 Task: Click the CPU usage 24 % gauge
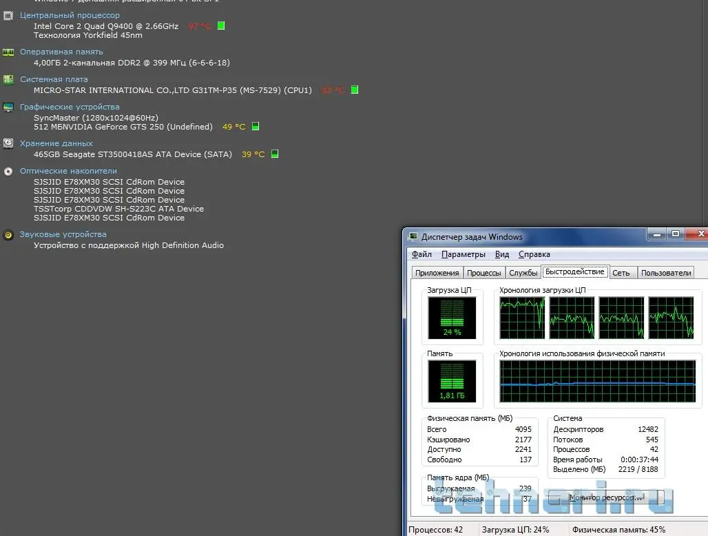452,318
